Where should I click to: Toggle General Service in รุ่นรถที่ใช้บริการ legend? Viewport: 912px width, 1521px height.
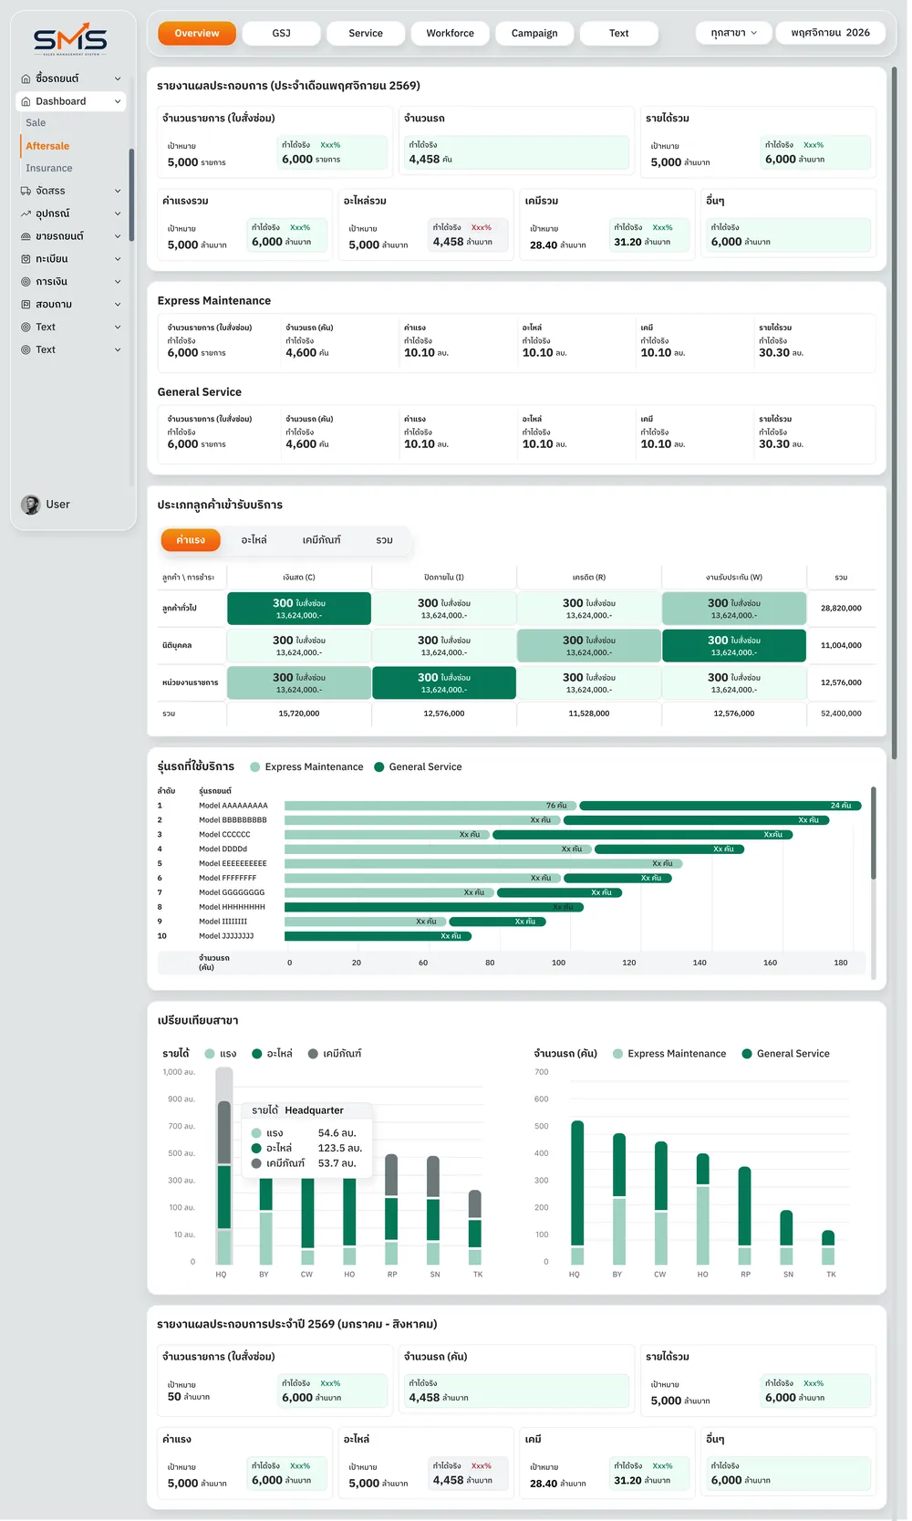tap(419, 767)
